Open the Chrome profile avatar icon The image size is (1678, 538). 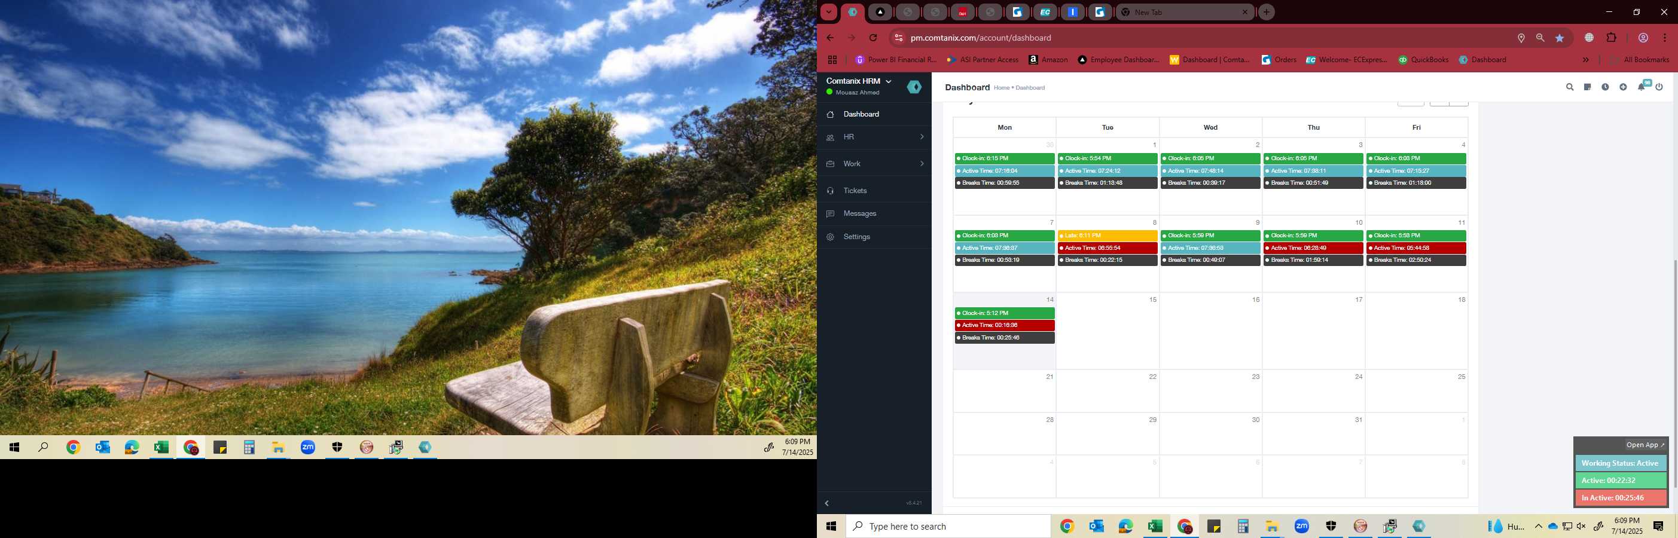tap(1643, 38)
